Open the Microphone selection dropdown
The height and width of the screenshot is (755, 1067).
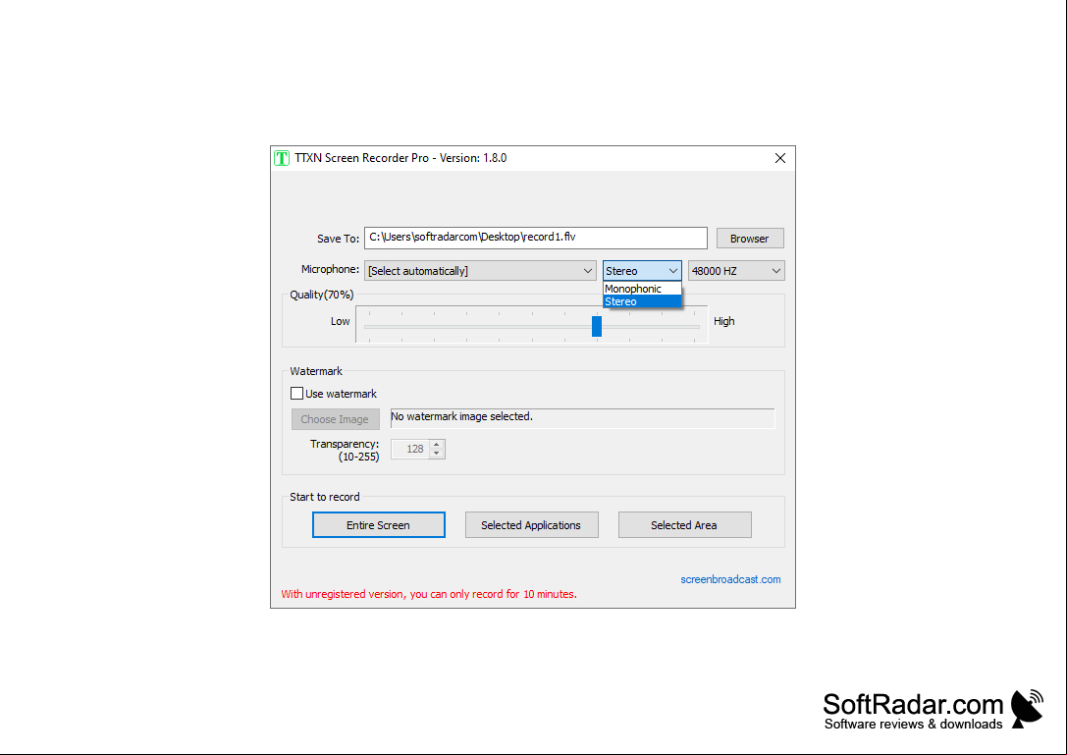[x=480, y=270]
